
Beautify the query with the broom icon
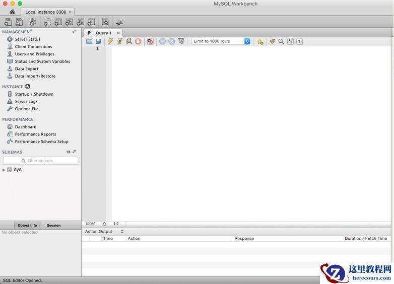[272, 41]
